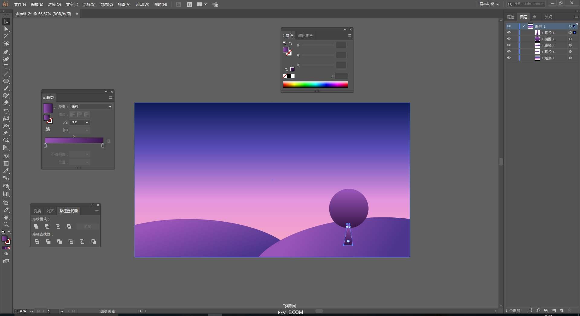Switch to the 属性 panel tab
This screenshot has width=580, height=316.
click(x=511, y=17)
